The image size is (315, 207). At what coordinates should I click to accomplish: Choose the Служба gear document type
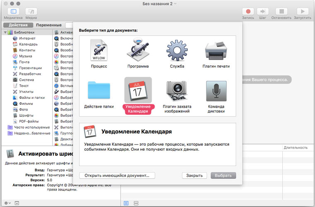click(x=177, y=53)
